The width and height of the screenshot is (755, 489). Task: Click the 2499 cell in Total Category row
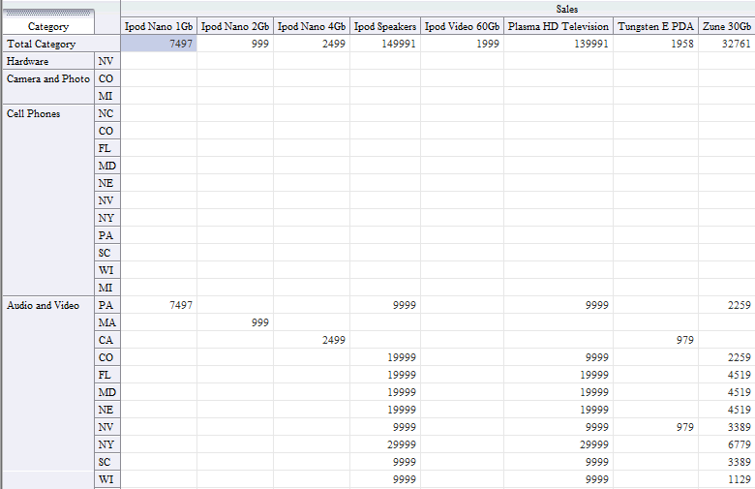312,44
